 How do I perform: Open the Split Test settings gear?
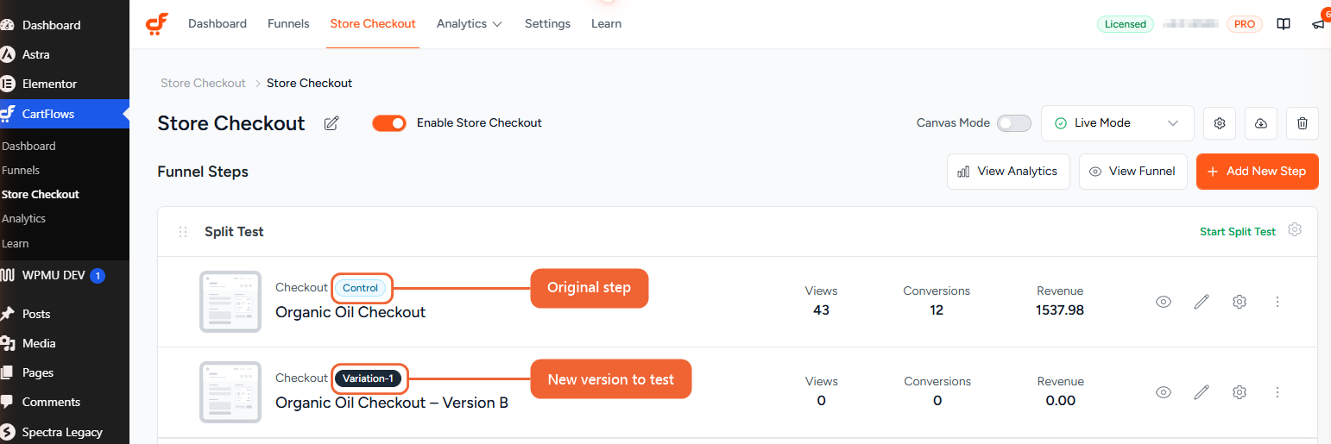point(1295,230)
